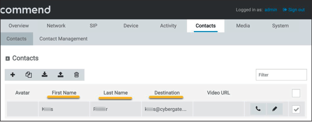Click the download contacts icon
Screen dimensions: 312x122
44,75
